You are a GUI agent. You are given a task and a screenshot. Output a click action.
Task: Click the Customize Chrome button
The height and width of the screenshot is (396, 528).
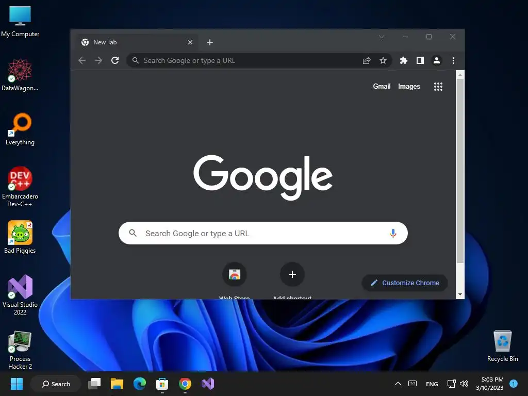click(405, 283)
